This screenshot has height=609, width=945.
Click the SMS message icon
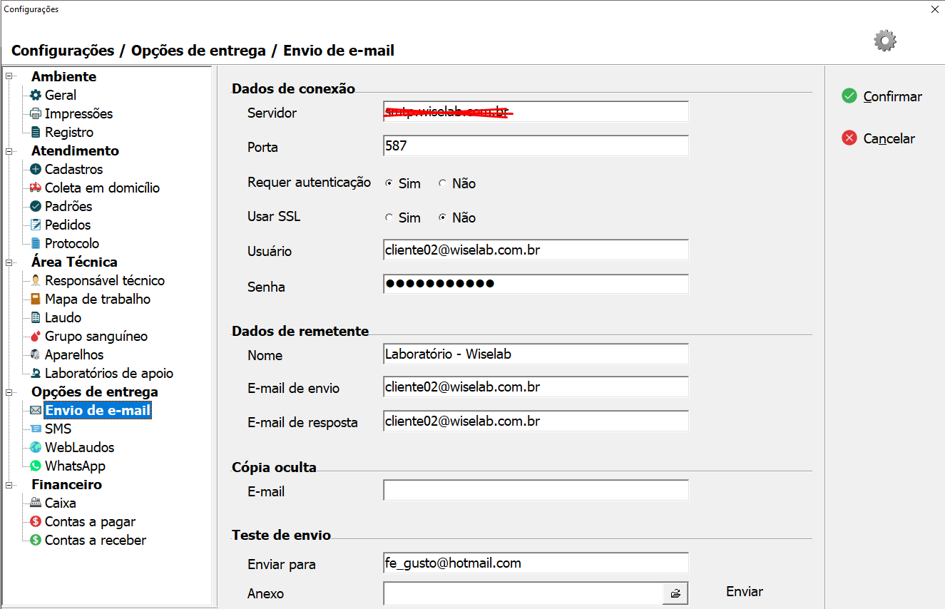(36, 429)
